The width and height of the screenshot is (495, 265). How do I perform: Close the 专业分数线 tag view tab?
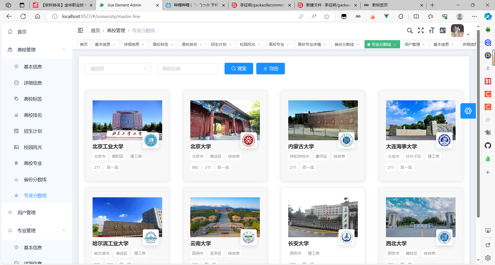coord(395,45)
